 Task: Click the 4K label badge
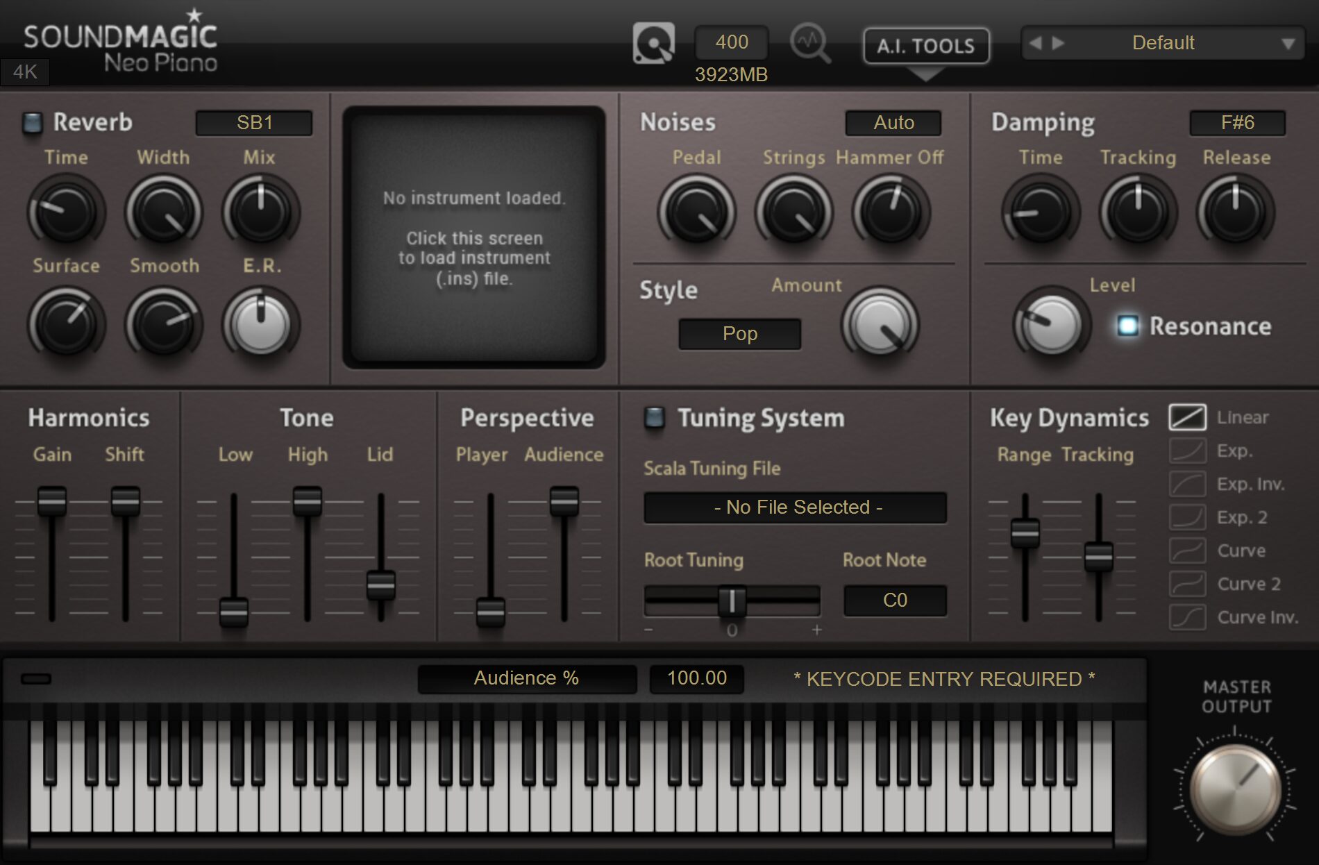click(25, 72)
